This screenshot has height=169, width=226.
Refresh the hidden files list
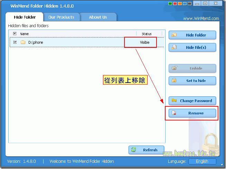[x=146, y=150]
